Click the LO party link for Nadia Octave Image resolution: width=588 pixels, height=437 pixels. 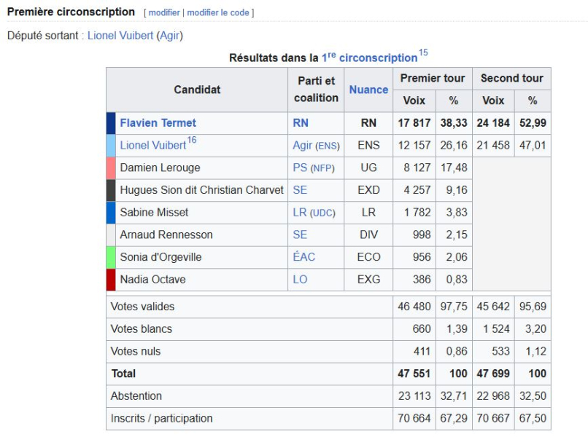point(300,280)
